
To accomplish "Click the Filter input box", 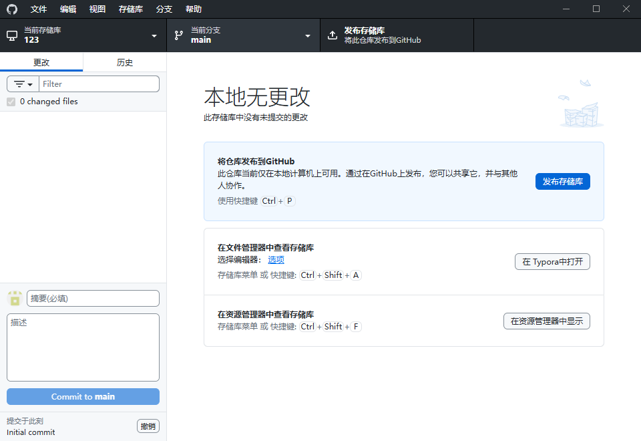I will click(99, 84).
